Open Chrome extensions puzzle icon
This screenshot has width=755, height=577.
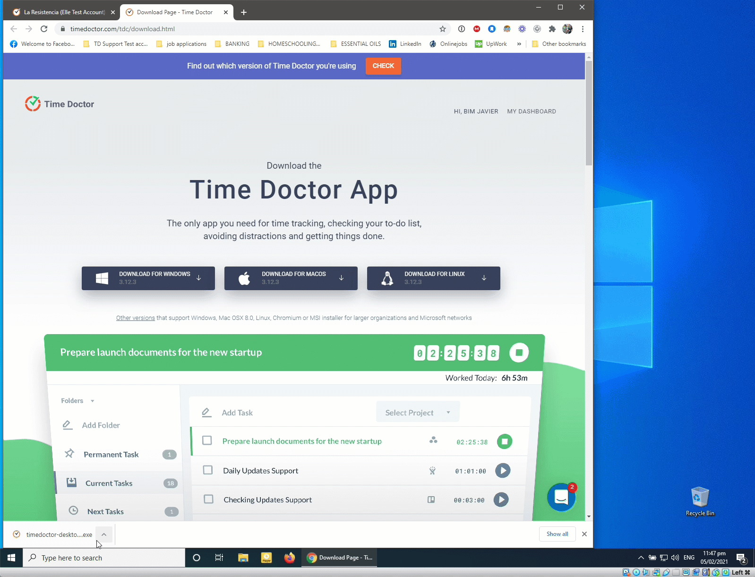point(552,29)
